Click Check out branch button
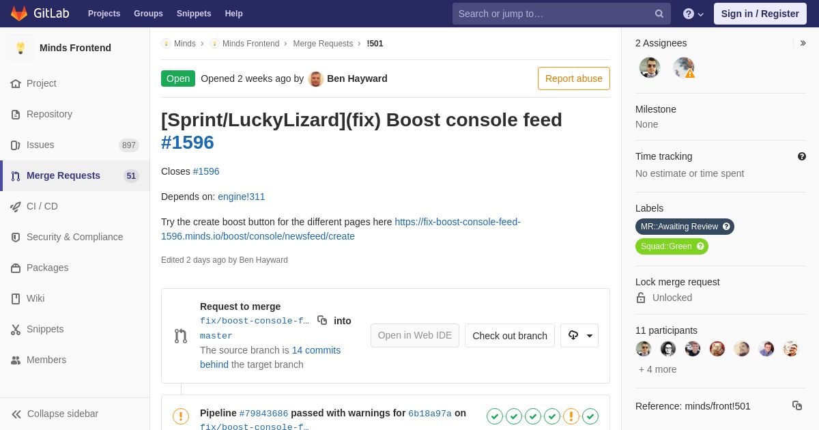Screen dimensions: 819x430 510,335
